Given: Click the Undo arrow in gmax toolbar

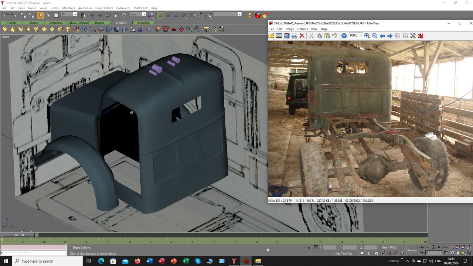Looking at the screenshot, I should (6, 15).
